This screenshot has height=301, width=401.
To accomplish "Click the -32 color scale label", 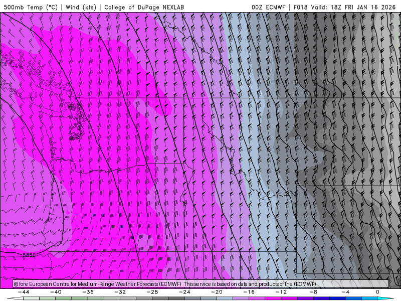I will (120, 292).
